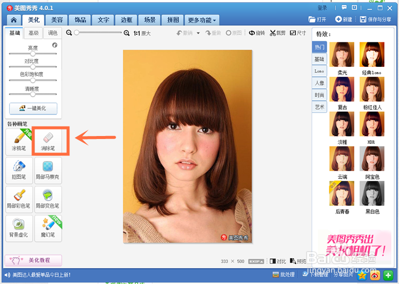Open the 背景虚化 background blur tool
This screenshot has height=284, width=399.
(19, 228)
